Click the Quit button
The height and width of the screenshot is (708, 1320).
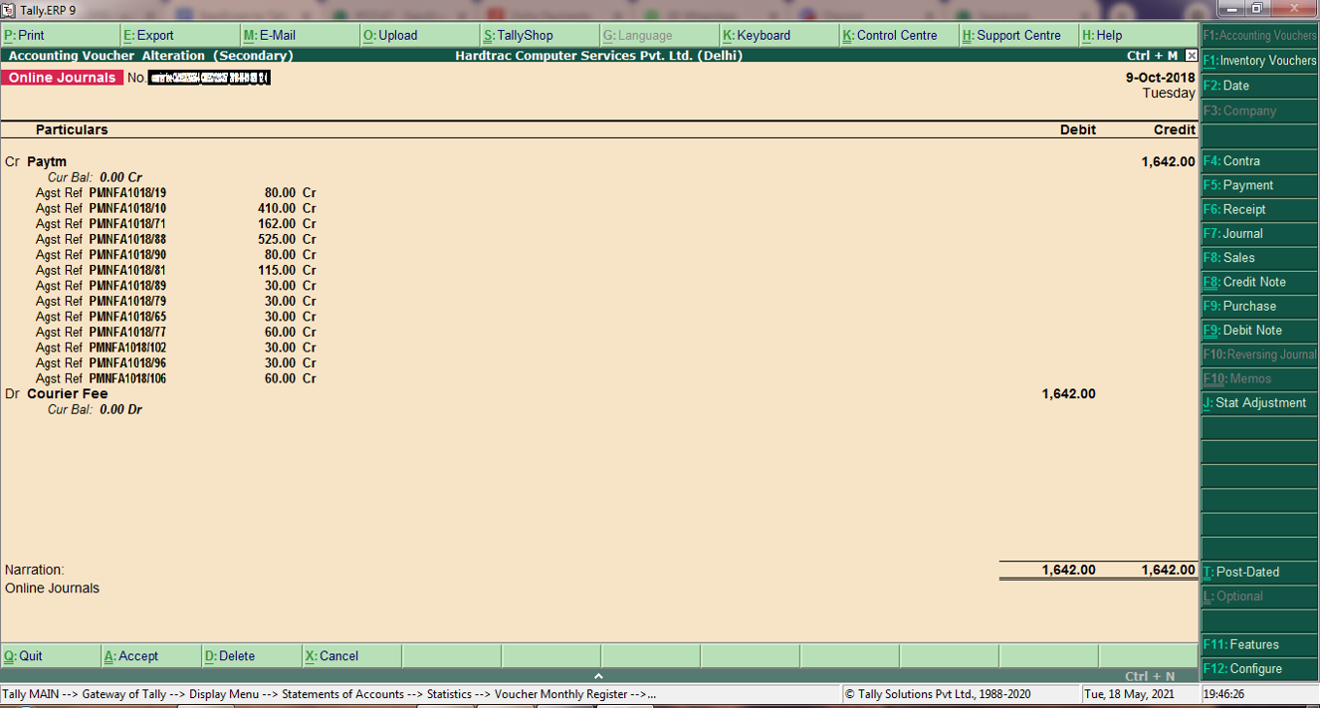[51, 656]
